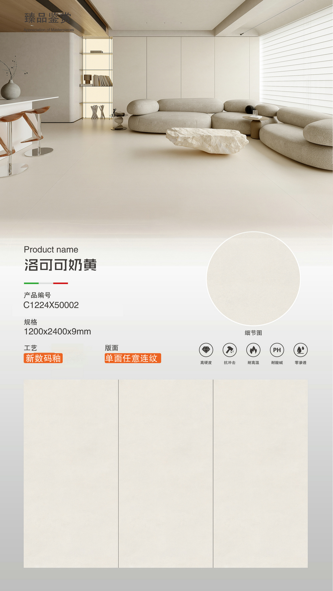The image size is (333, 591).
Task: Click the circular tile detail swatch
Action: 253,279
